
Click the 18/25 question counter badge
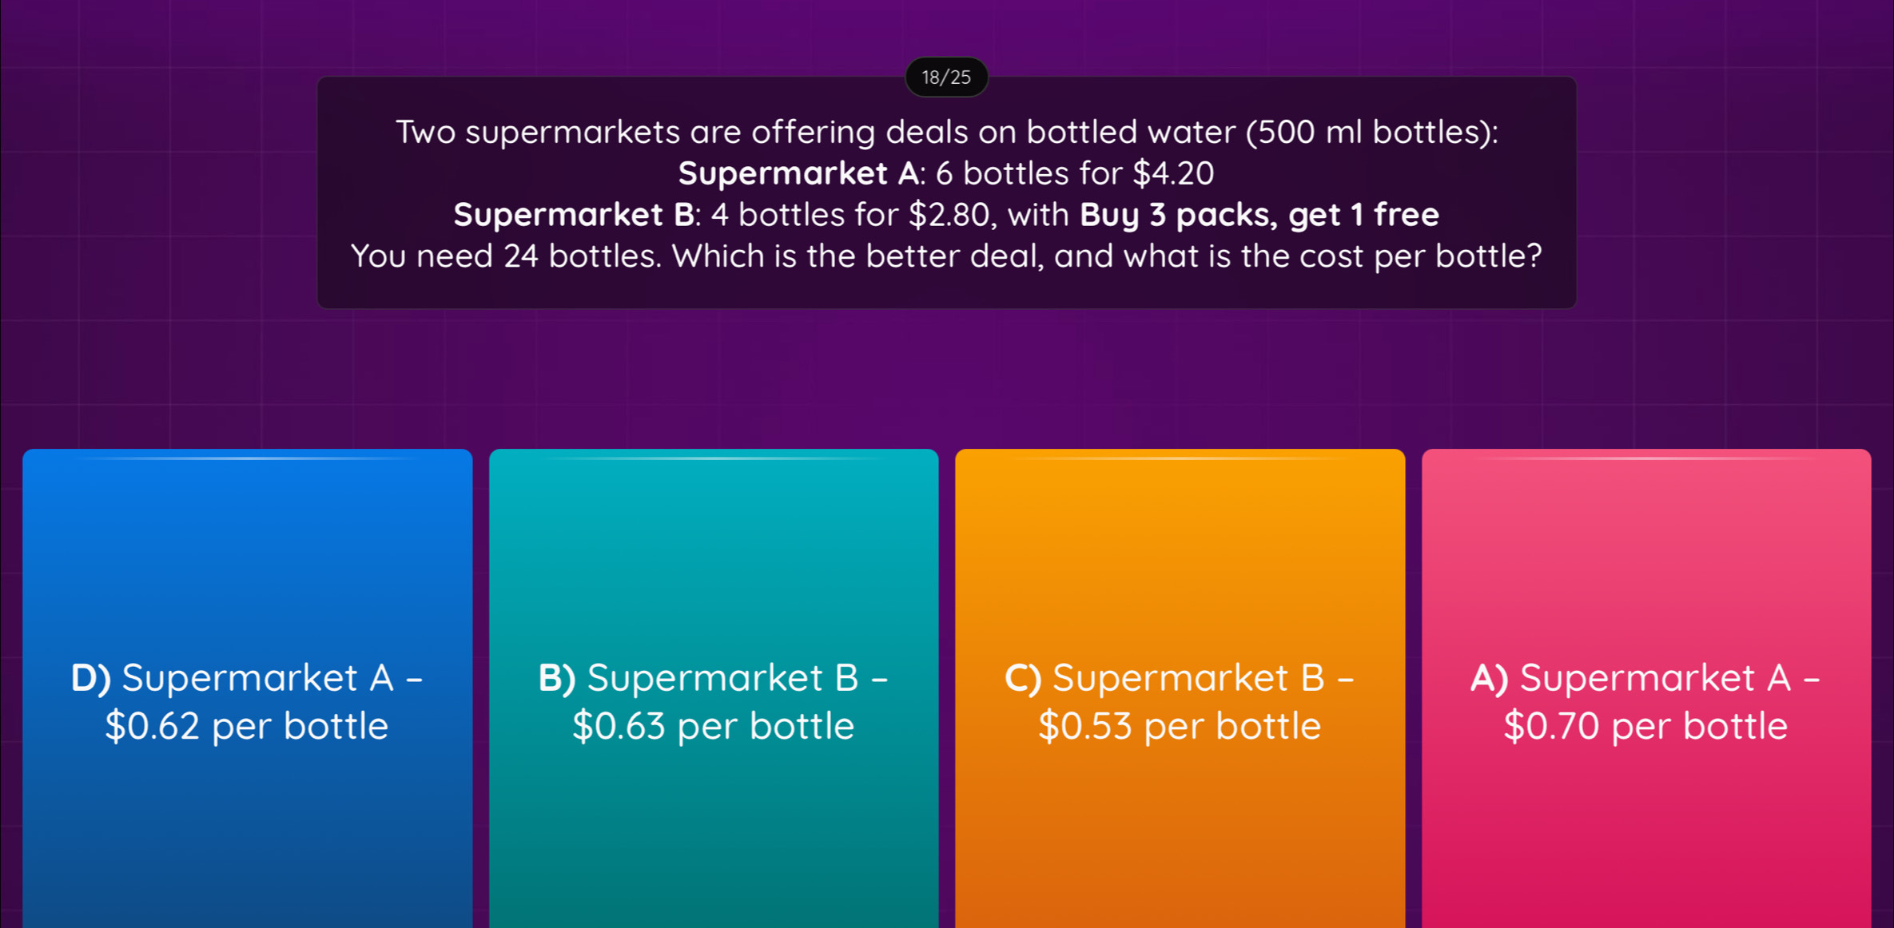[946, 77]
